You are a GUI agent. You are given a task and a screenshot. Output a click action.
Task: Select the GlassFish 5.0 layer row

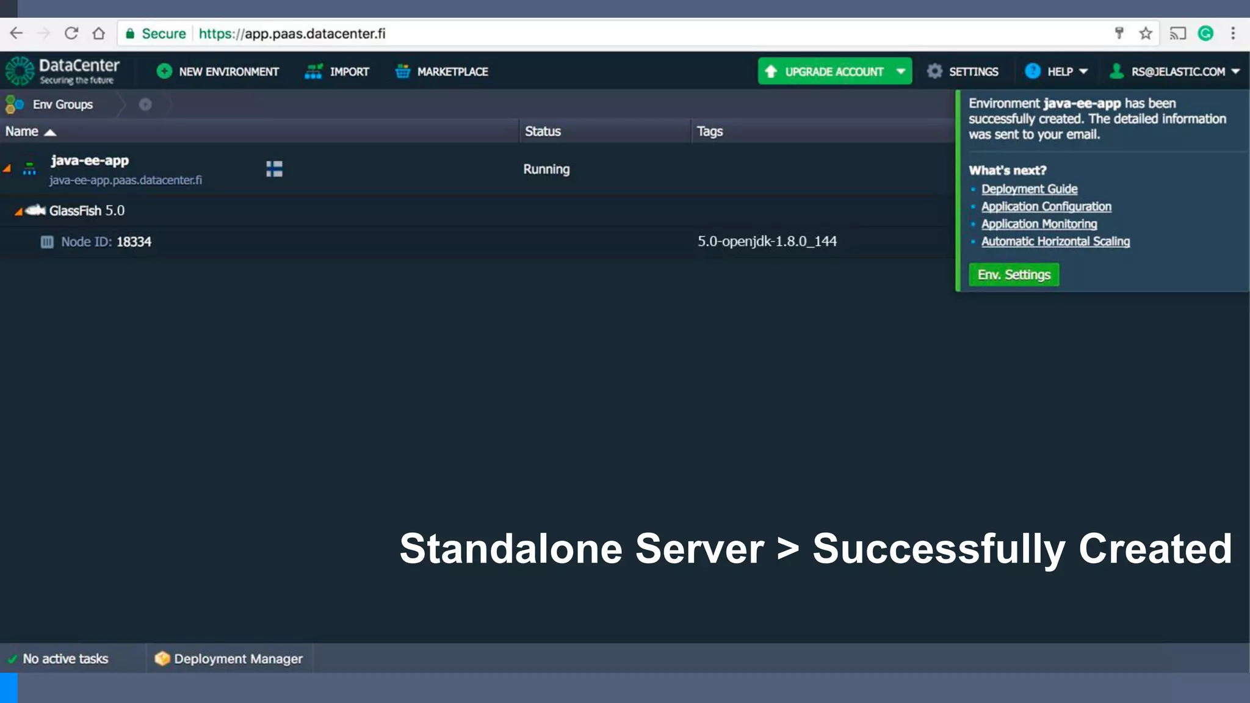(x=476, y=211)
